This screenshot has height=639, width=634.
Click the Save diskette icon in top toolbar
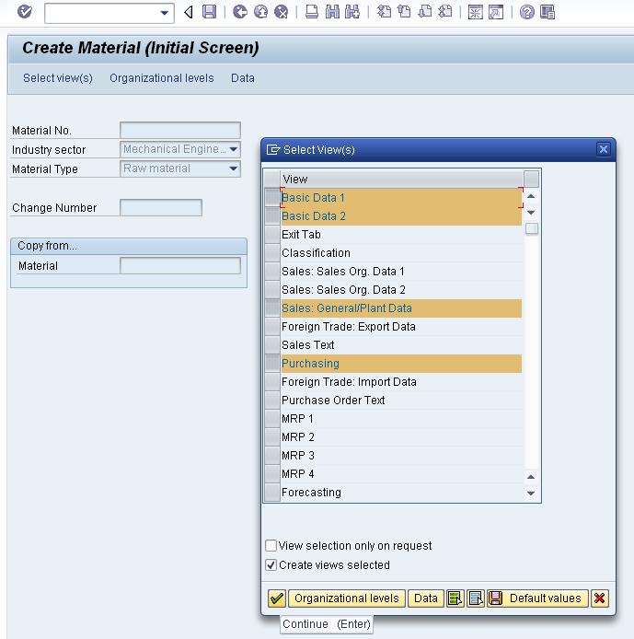coord(209,12)
